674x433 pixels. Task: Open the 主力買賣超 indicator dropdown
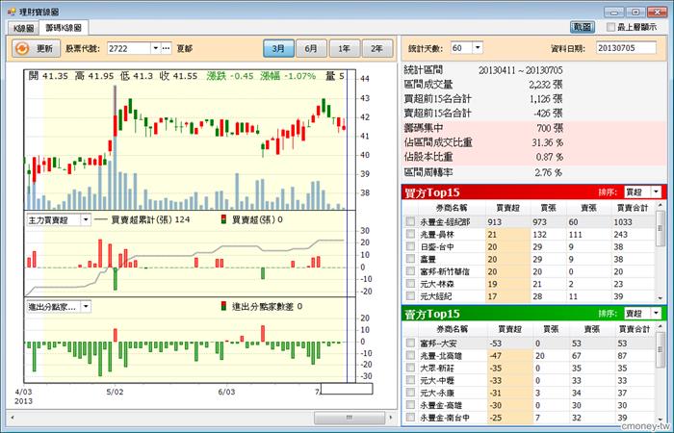tap(86, 220)
